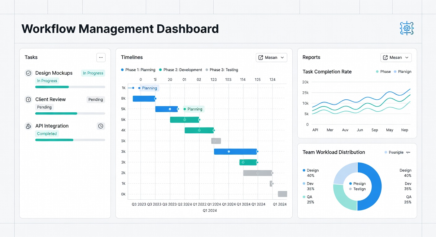Click the export icon in Timelines dropdown
The width and height of the screenshot is (436, 237).
262,57
